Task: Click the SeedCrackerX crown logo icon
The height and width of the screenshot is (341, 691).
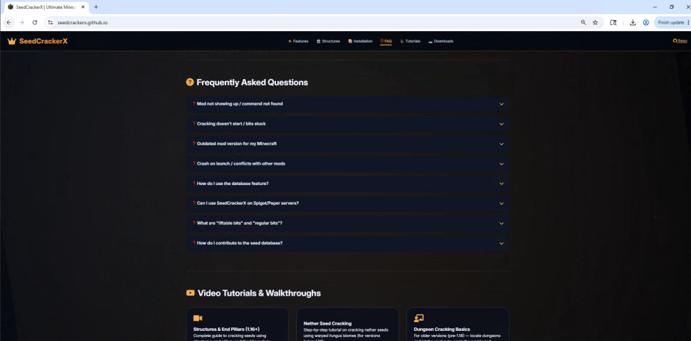Action: point(11,41)
